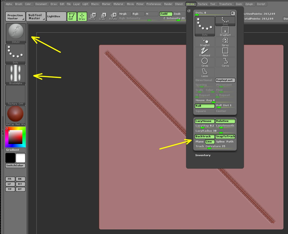Click the R restore button in Stroke palette
The height and width of the screenshot is (234, 288).
[x=233, y=13]
